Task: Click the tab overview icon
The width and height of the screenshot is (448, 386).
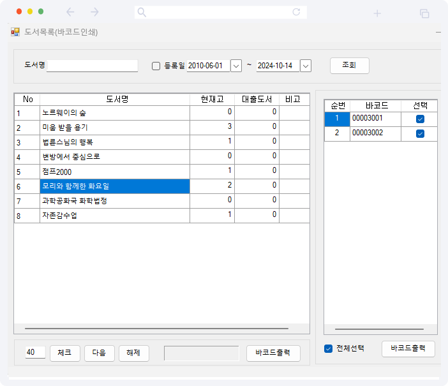Action: [424, 13]
